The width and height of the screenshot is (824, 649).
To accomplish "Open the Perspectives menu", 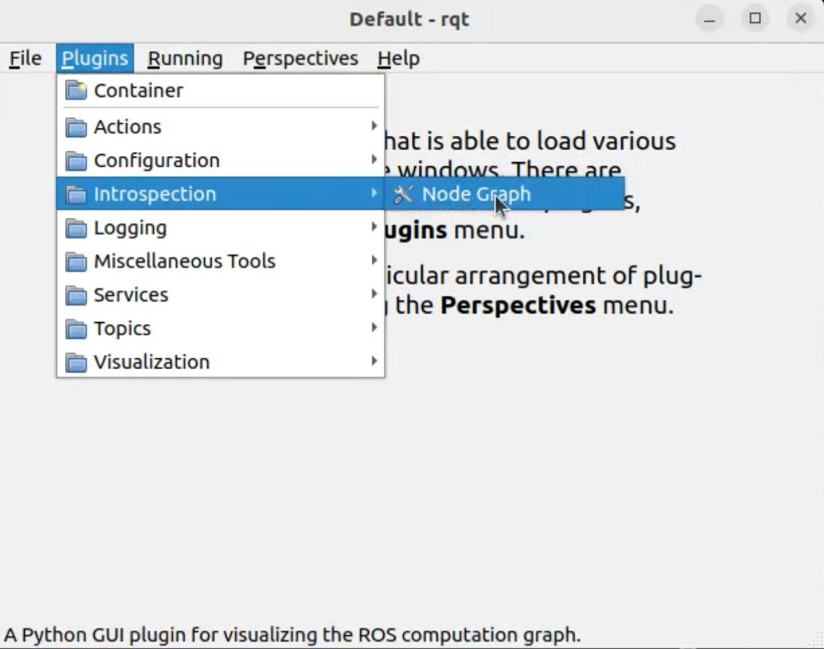I will [x=300, y=59].
